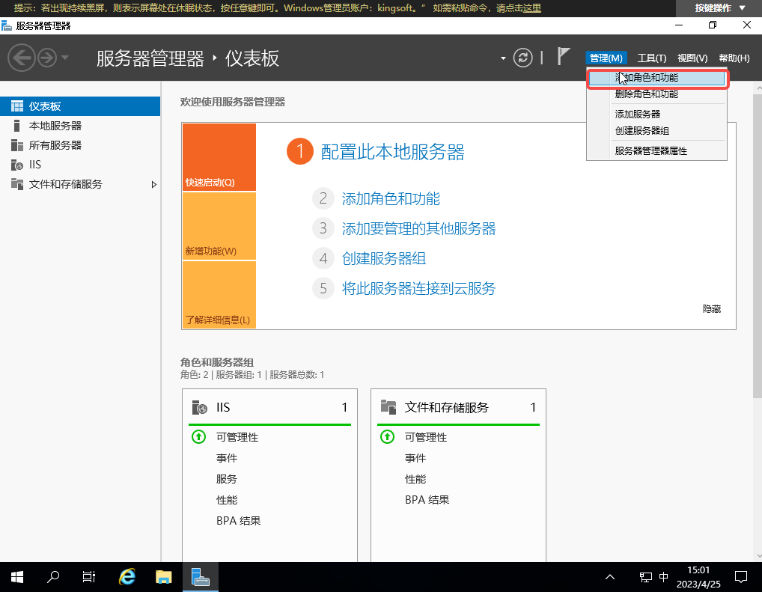The height and width of the screenshot is (592, 762).
Task: Open the notifications flag icon
Action: click(x=564, y=58)
